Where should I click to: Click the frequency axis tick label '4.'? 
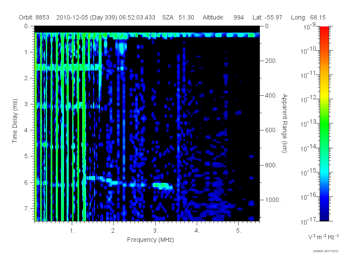point(197,231)
